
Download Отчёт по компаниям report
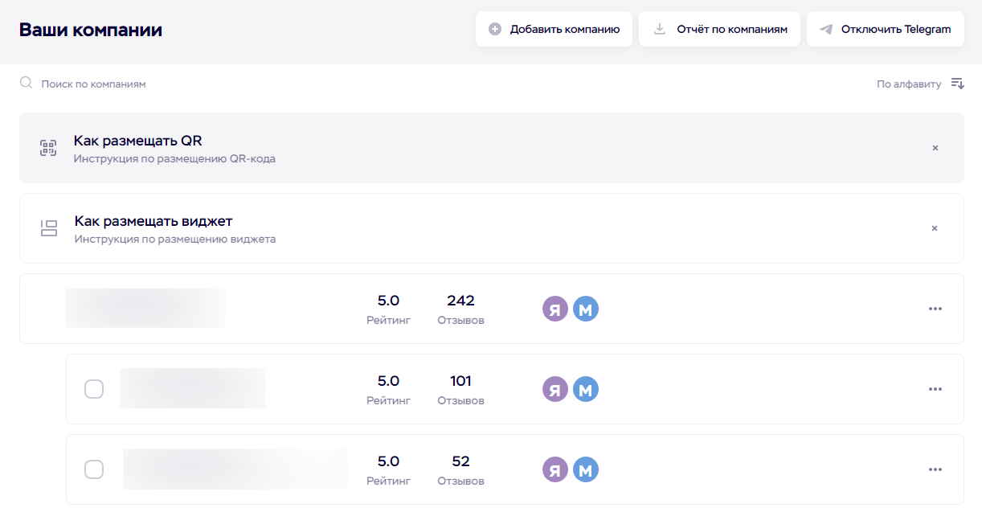719,29
